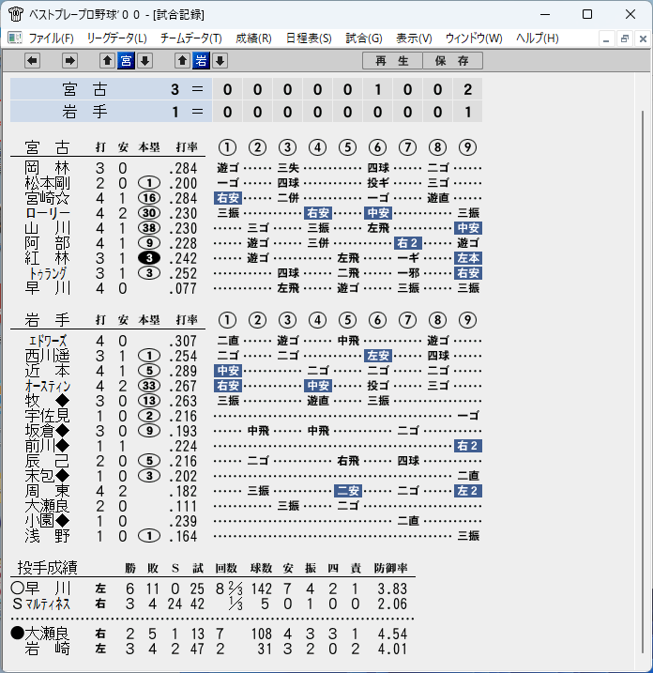Viewport: 653px width, 673px height.
Task: Click 岩手 team name in scoreboard
Action: (84, 112)
